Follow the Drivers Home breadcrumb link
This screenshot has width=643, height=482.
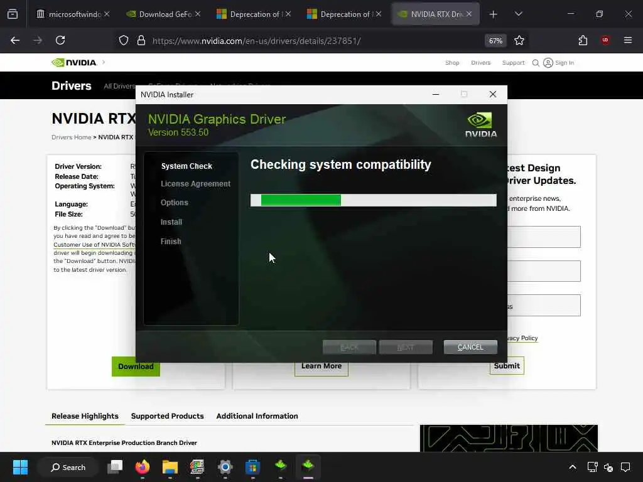pyautogui.click(x=72, y=137)
